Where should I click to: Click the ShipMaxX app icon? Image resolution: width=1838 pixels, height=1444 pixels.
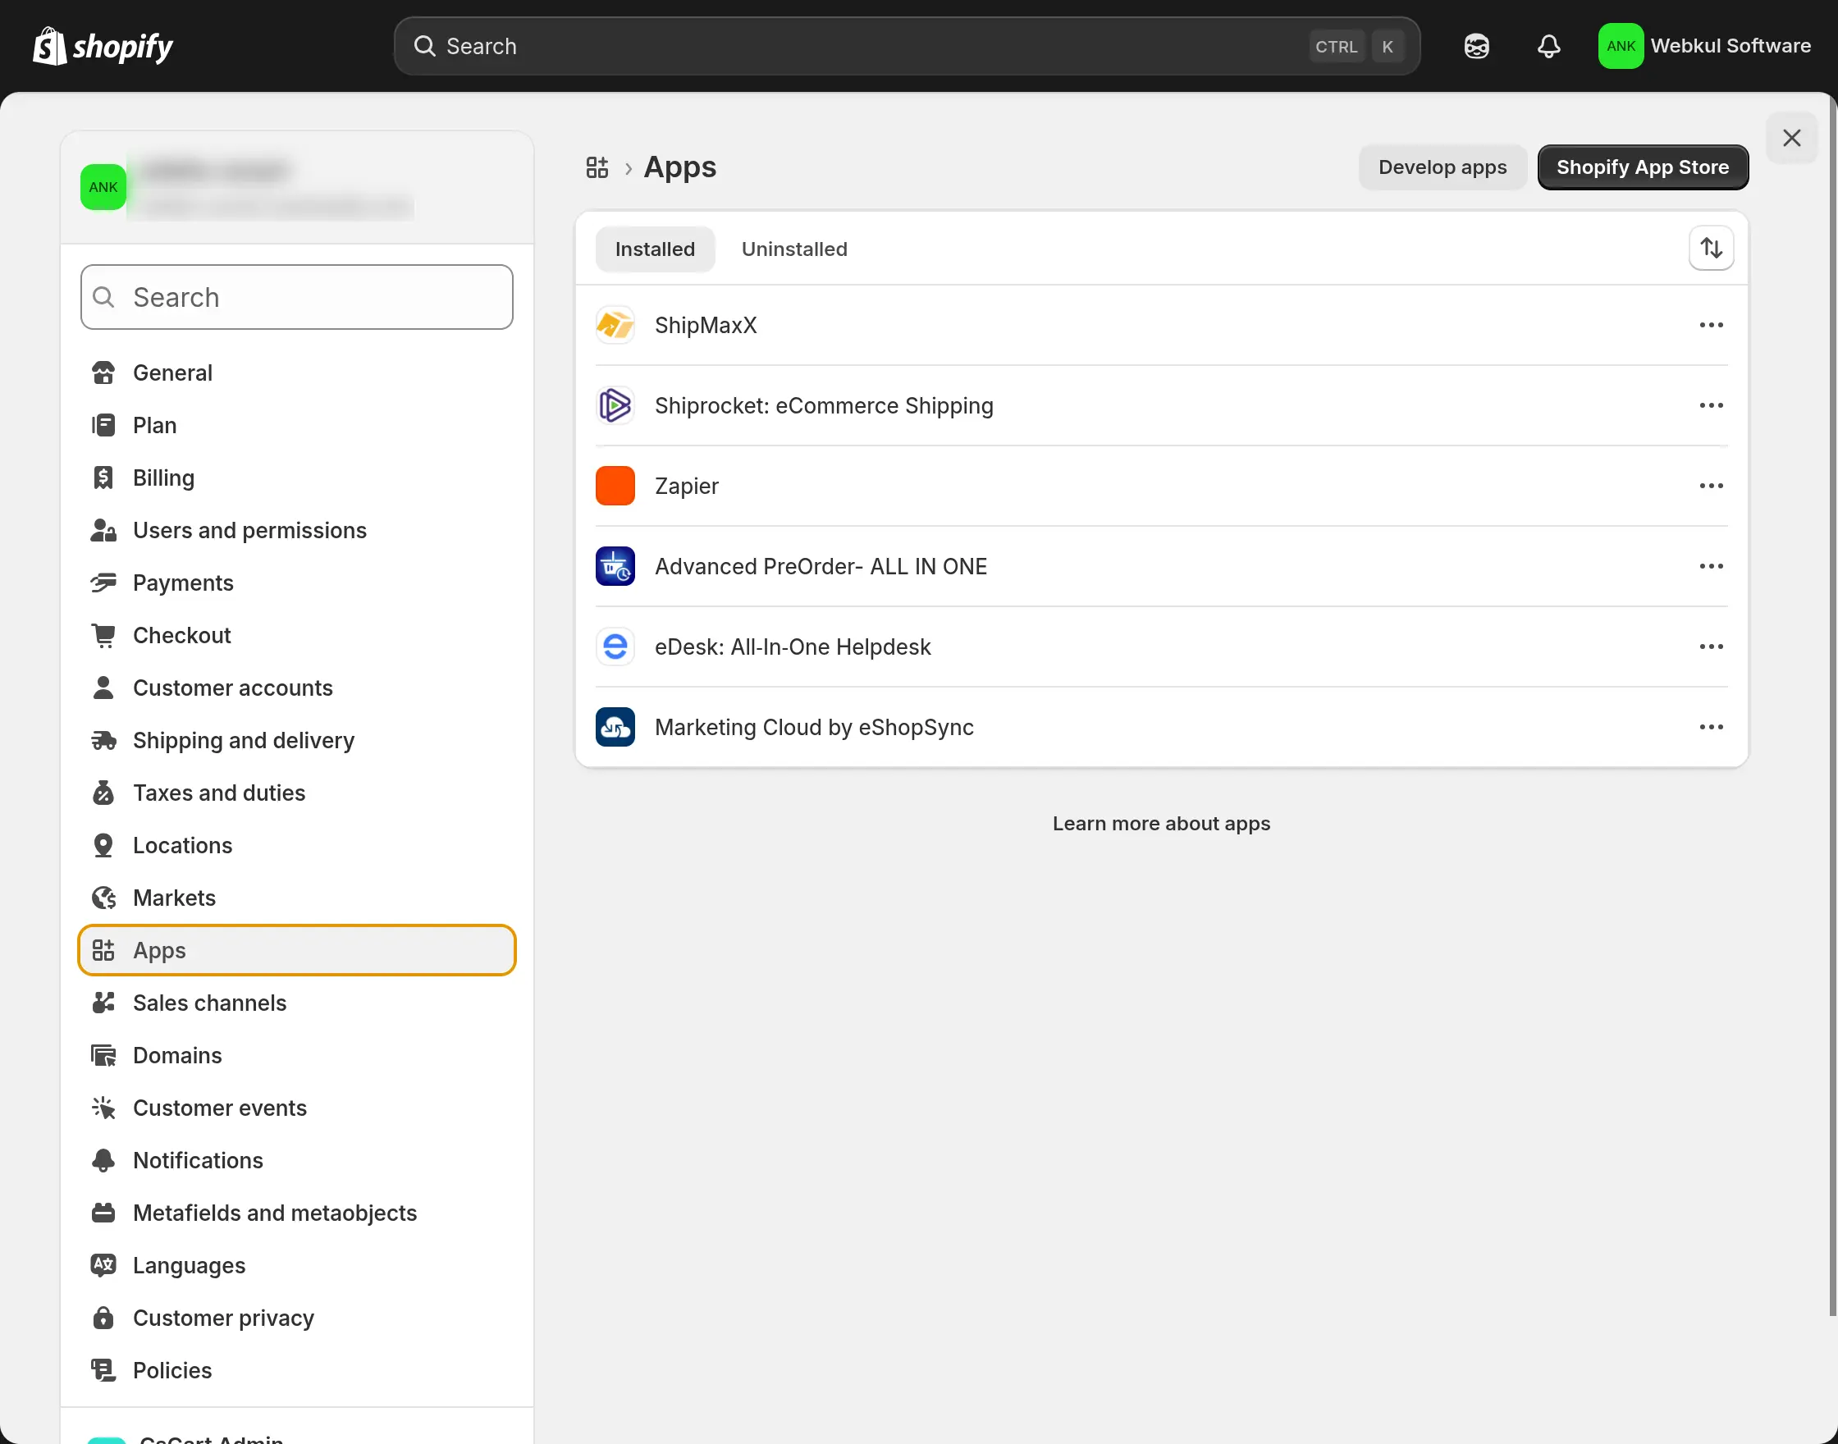coord(615,326)
